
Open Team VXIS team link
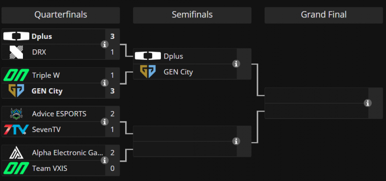pos(50,169)
